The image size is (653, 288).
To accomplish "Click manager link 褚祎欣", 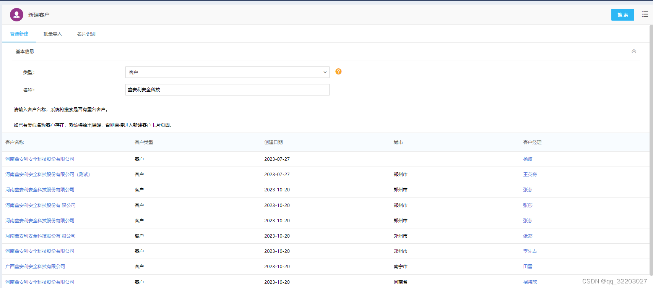I will [530, 282].
